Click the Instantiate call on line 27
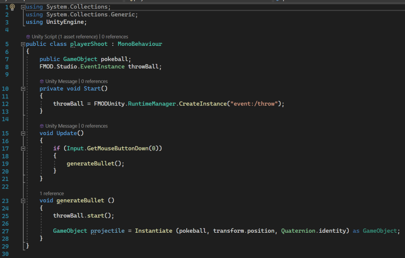405x258 pixels. tap(153, 231)
